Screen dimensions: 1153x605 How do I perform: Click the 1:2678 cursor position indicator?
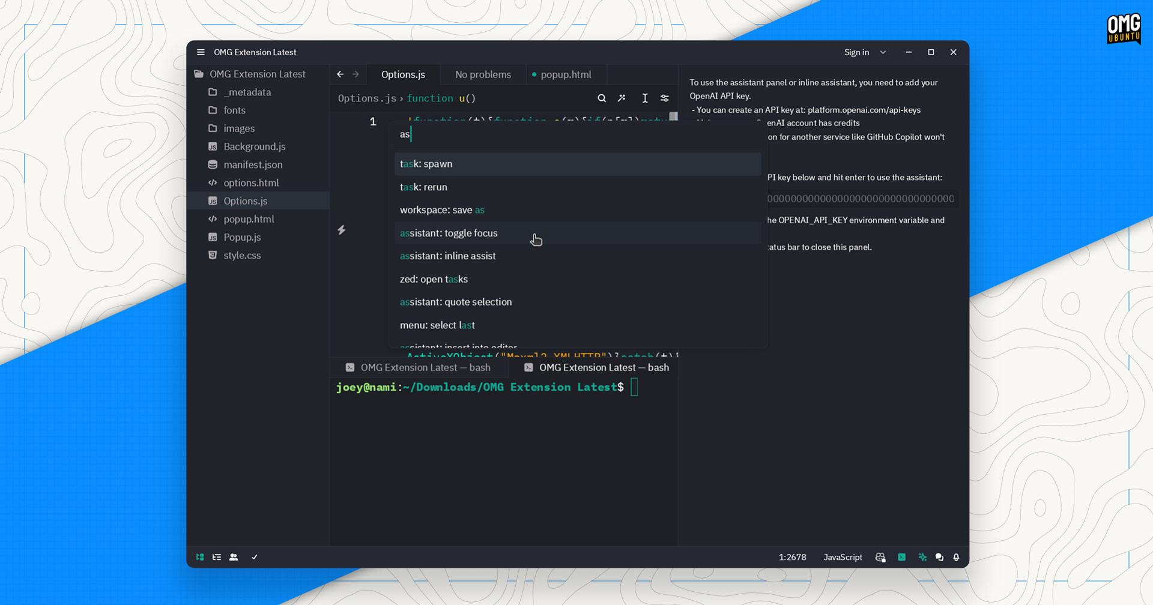click(x=792, y=557)
